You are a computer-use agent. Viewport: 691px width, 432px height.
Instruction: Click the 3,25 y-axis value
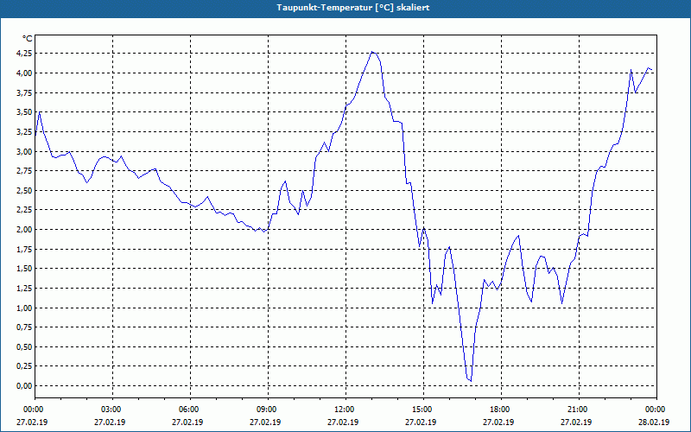click(24, 132)
